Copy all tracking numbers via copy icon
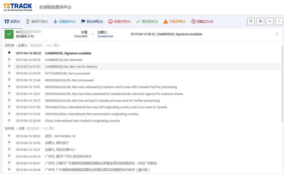284x174 pixels. coord(251,21)
